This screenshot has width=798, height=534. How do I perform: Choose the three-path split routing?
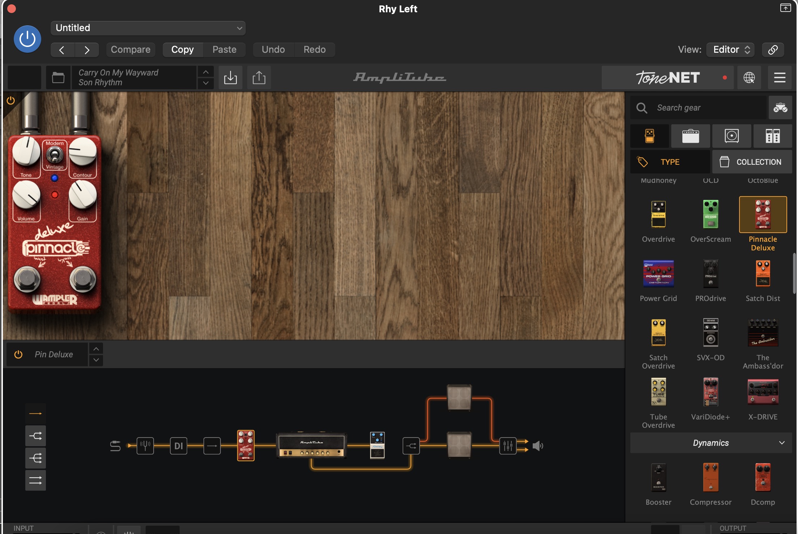click(x=35, y=458)
